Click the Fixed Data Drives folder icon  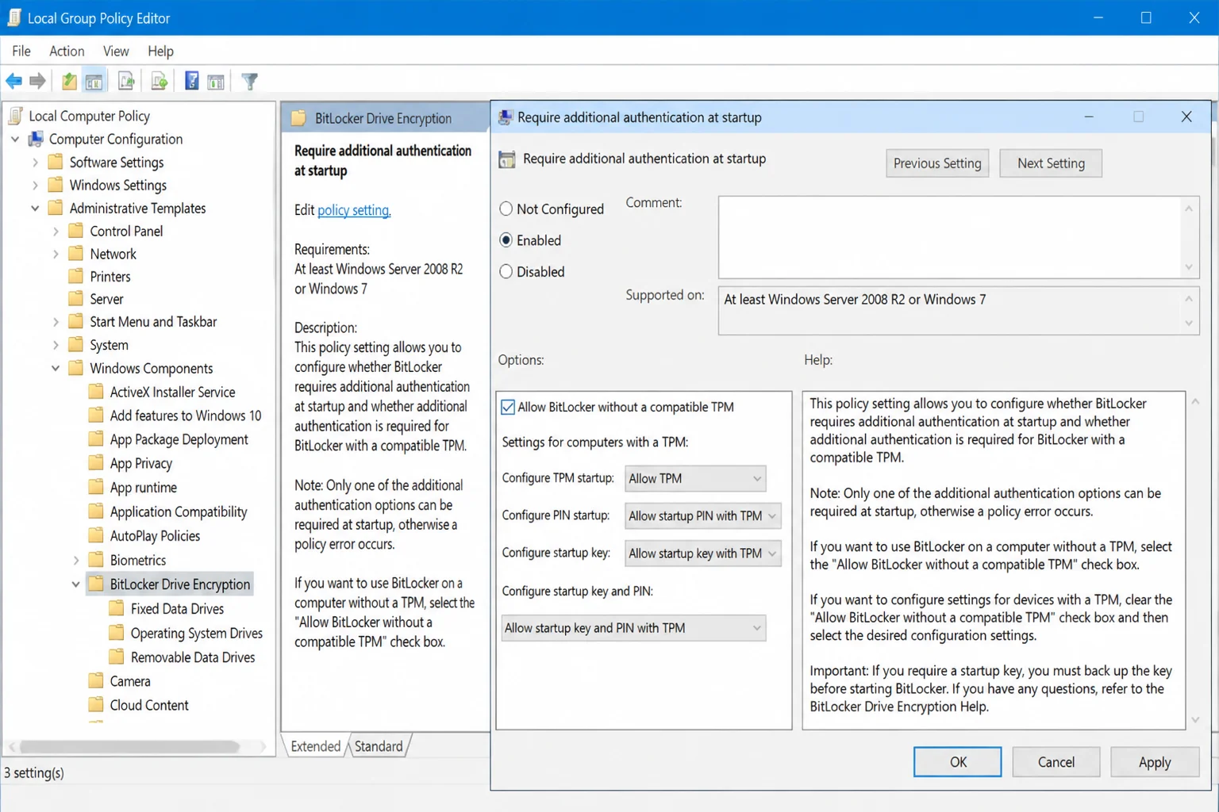(x=117, y=608)
